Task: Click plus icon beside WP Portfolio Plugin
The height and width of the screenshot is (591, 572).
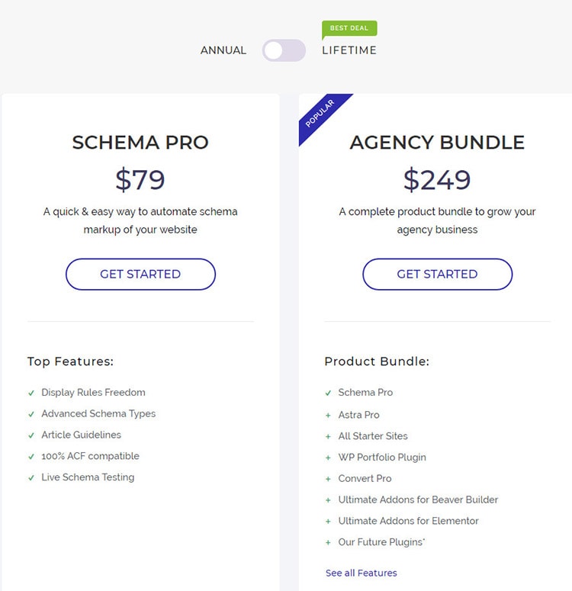Action: (328, 458)
